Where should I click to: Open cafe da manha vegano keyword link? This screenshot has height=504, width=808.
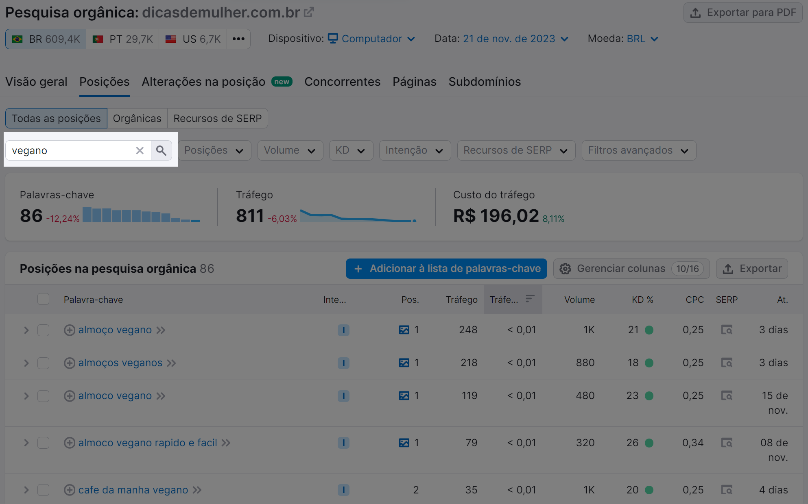133,490
